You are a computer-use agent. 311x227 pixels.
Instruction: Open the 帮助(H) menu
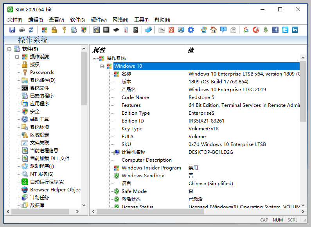[x=162, y=20]
